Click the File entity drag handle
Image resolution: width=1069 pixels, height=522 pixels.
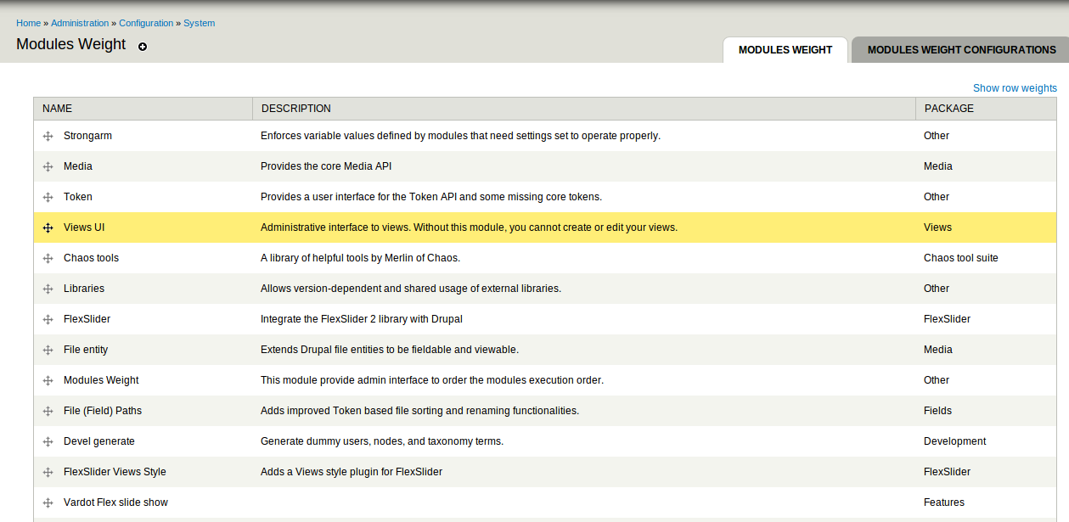coord(48,350)
